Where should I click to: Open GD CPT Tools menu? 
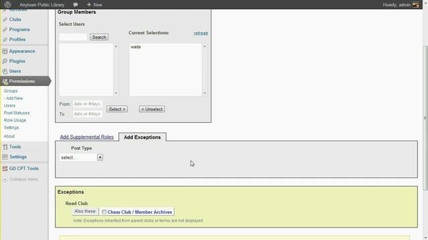(24, 169)
